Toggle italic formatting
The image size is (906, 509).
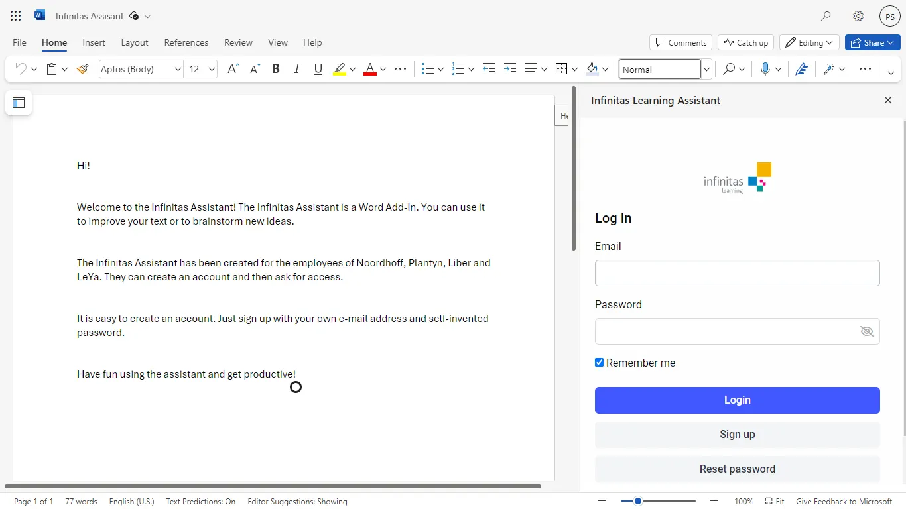(297, 68)
